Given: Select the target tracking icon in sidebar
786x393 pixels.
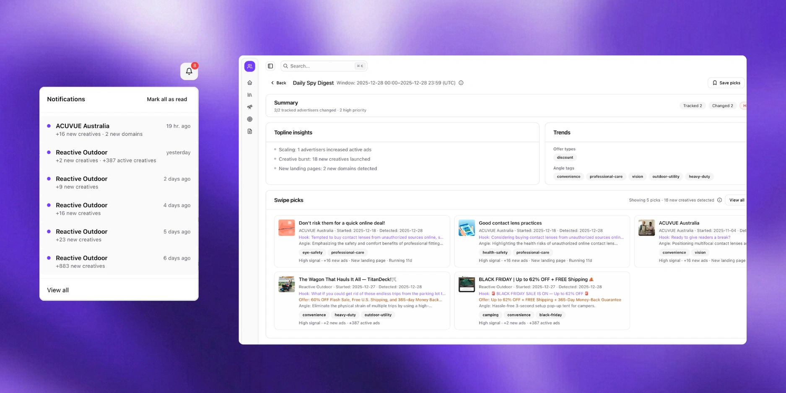Looking at the screenshot, I should pyautogui.click(x=250, y=119).
